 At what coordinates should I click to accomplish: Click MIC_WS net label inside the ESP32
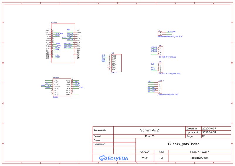click(x=68, y=43)
